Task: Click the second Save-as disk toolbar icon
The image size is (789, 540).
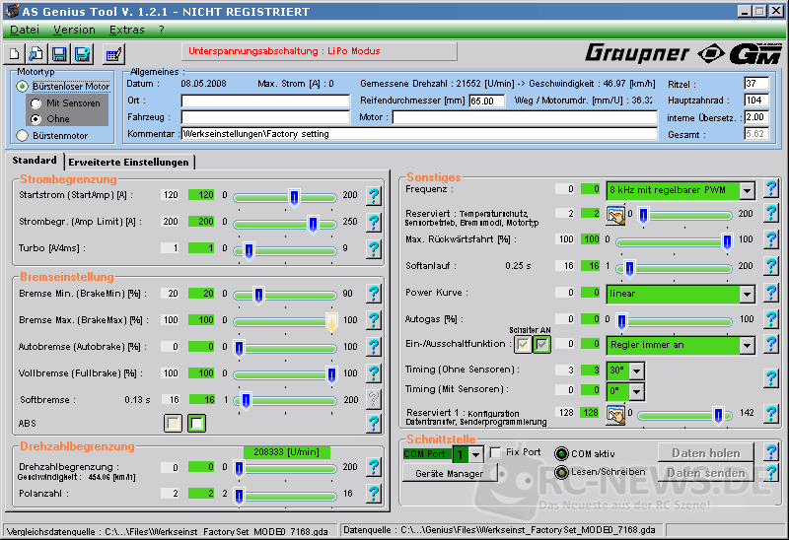Action: [83, 54]
